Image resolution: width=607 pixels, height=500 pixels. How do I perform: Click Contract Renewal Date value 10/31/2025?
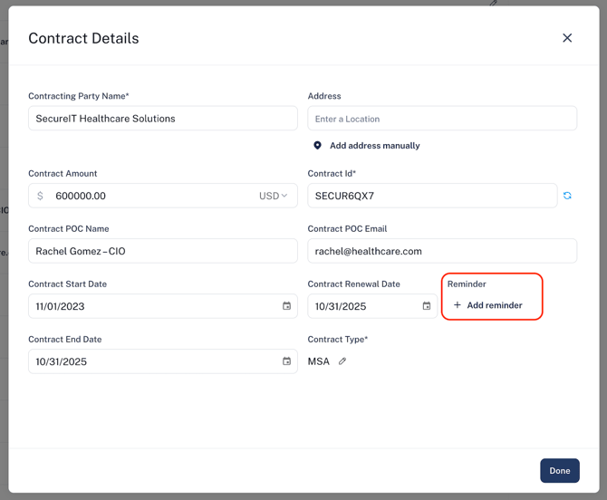tap(341, 306)
